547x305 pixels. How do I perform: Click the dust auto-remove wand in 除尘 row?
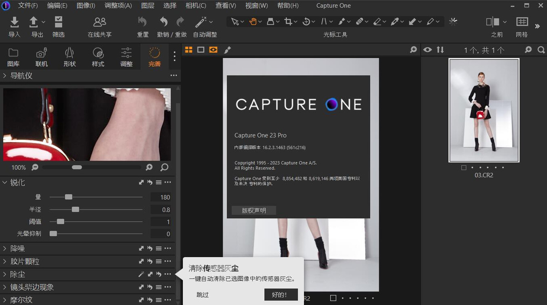141,274
